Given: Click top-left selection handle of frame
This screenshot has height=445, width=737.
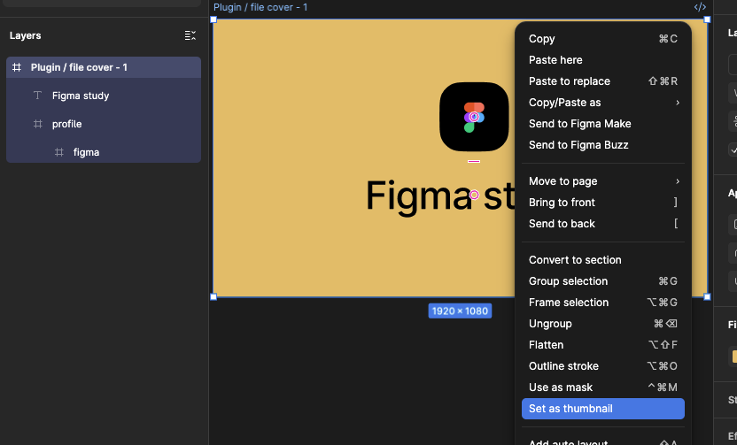Looking at the screenshot, I should click(213, 19).
